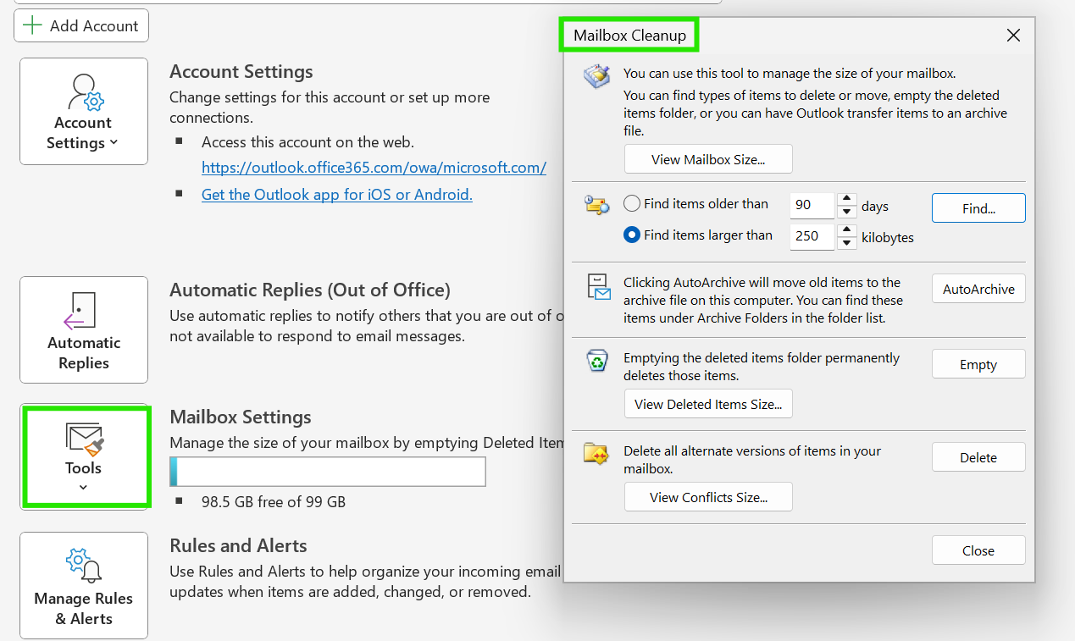Decrease the kilobytes value with down arrow
The width and height of the screenshot is (1075, 641).
tap(846, 243)
